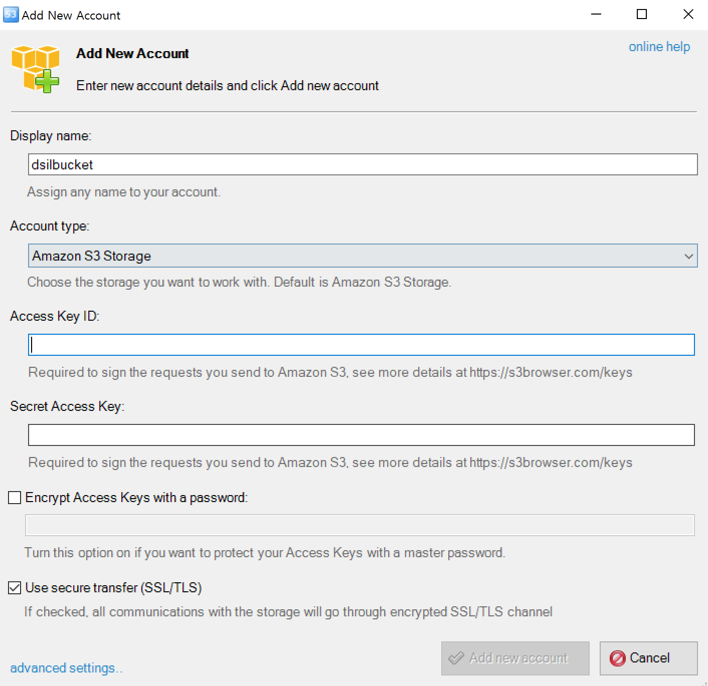
Task: Click into the Display name field
Action: coord(363,164)
